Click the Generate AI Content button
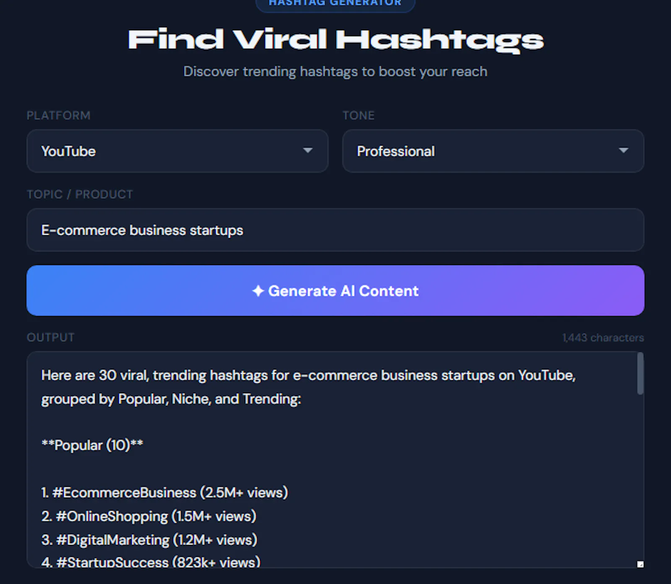Screen dimensions: 671x584 335,291
